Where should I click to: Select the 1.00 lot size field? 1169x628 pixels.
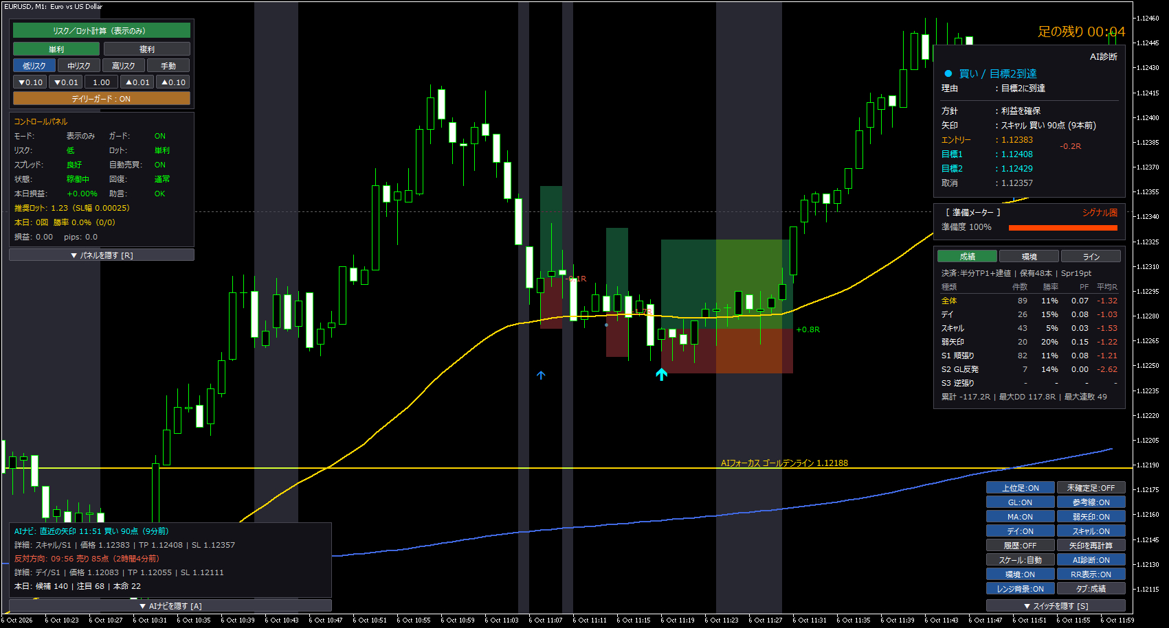coord(102,82)
